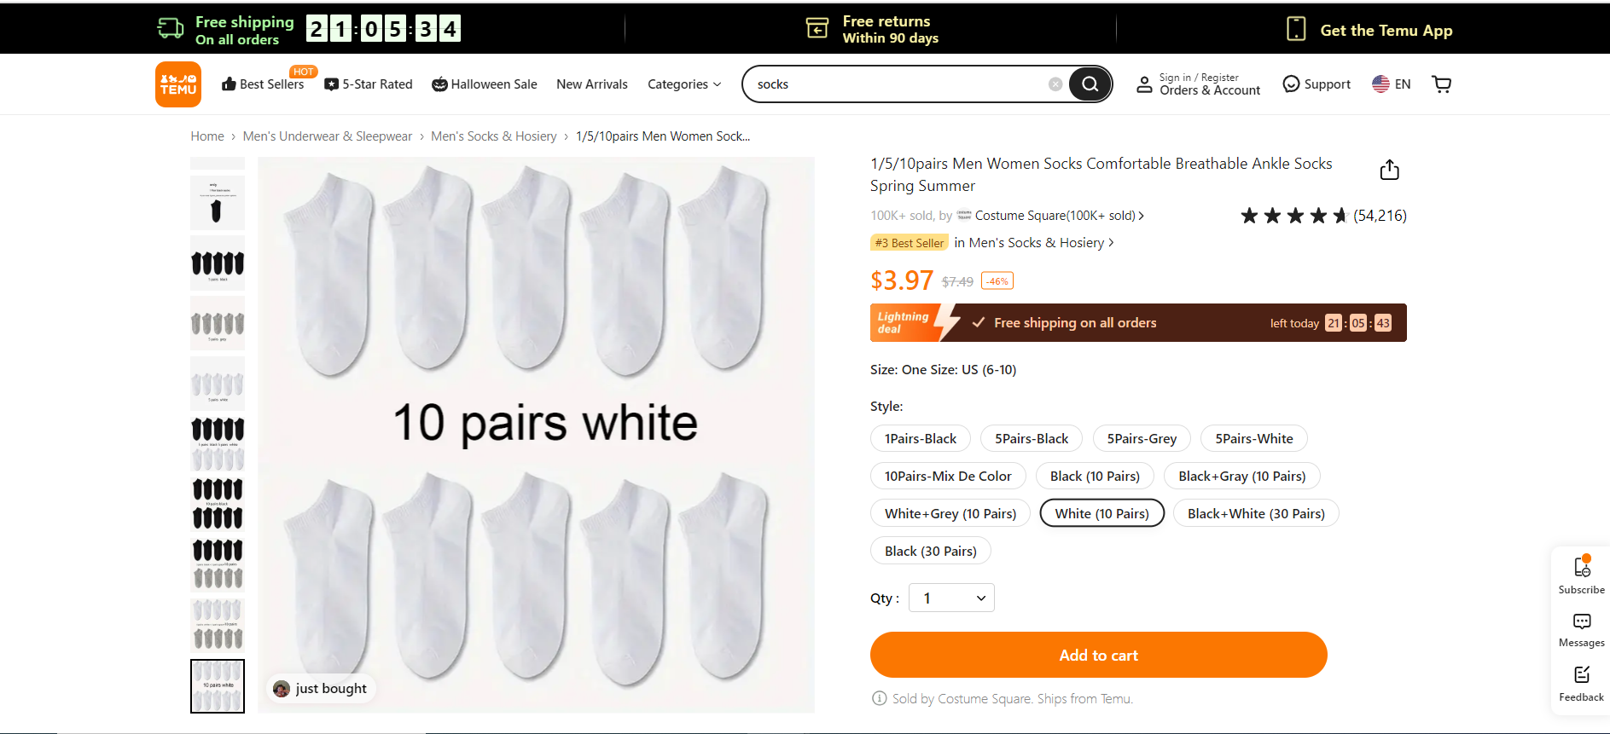
Task: Click the 10 pairs white thumbnail
Action: (x=217, y=685)
